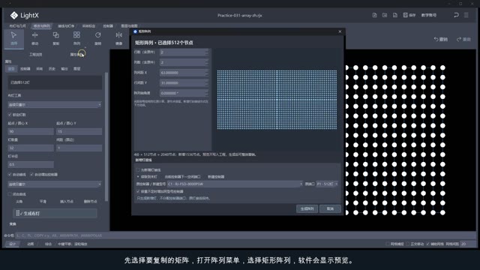Toggle the auto add controller checkbox

tap(31, 175)
